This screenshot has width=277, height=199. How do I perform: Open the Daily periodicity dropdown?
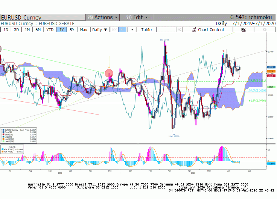tap(100, 30)
